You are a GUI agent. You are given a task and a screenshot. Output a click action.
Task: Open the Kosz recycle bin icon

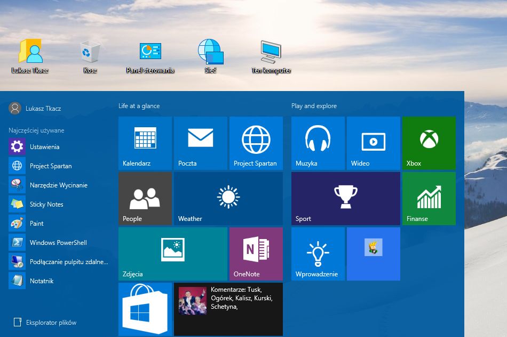click(x=90, y=56)
